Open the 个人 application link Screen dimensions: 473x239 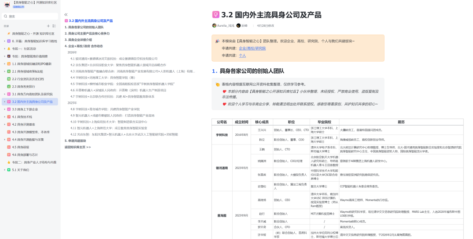[242, 56]
